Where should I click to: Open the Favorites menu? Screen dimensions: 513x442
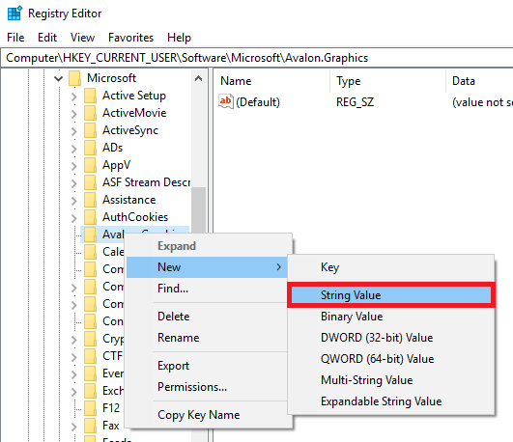tap(130, 38)
